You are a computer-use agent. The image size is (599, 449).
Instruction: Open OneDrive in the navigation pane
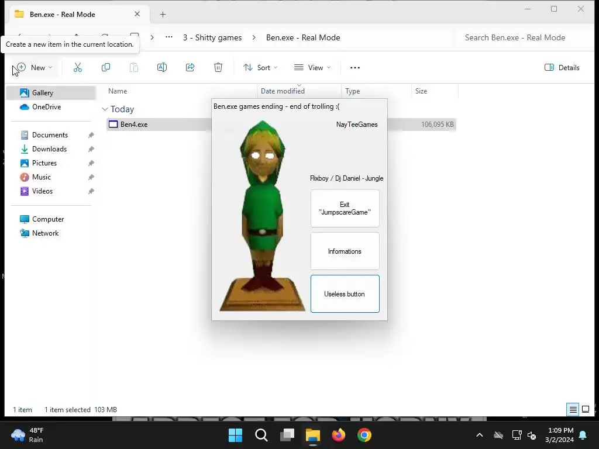[x=51, y=107]
